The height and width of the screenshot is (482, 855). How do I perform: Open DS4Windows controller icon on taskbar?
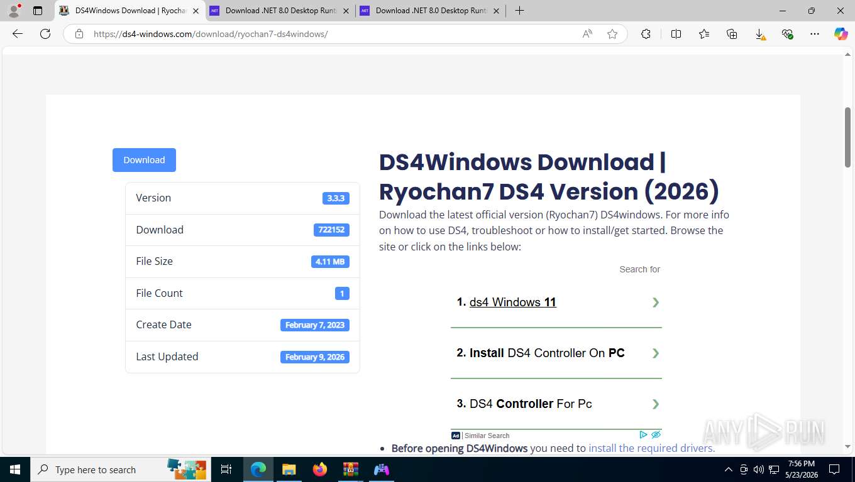382,469
